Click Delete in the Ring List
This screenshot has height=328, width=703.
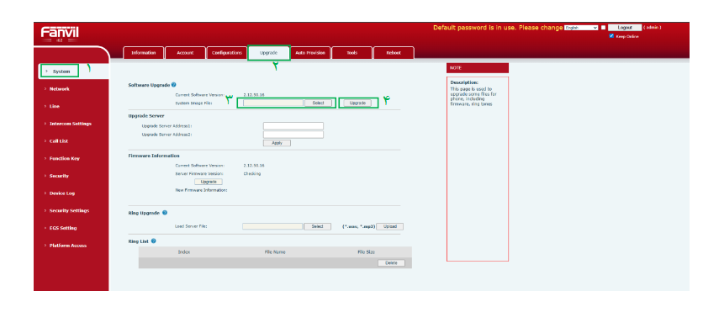[x=391, y=263]
